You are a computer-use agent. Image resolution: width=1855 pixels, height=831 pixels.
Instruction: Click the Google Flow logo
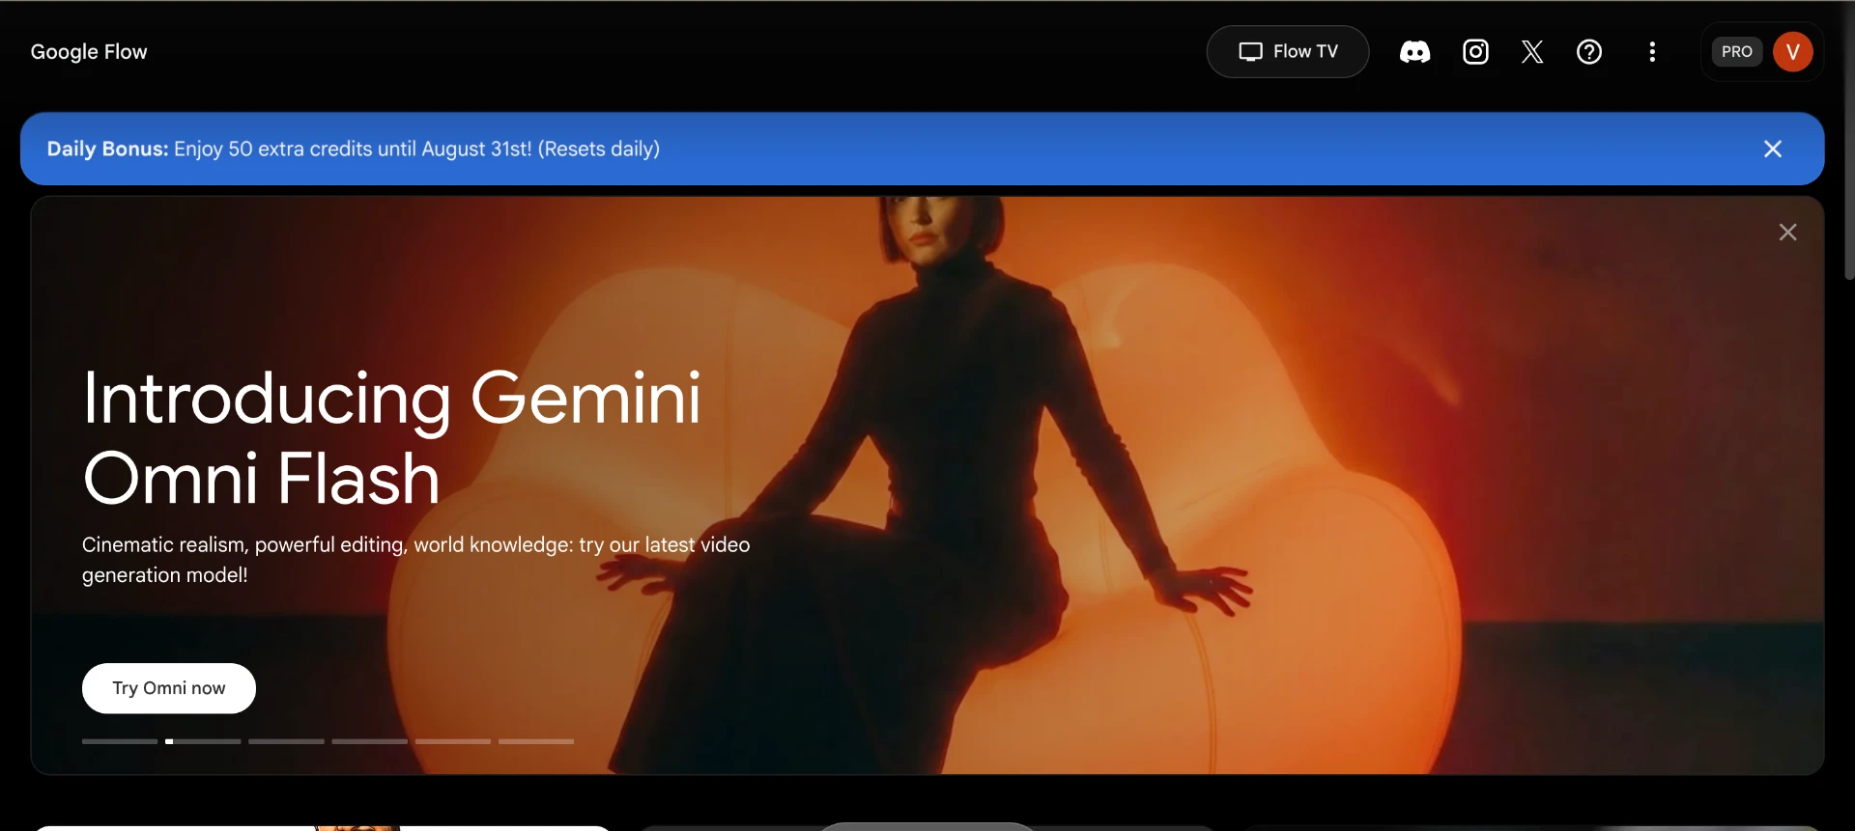tap(89, 52)
